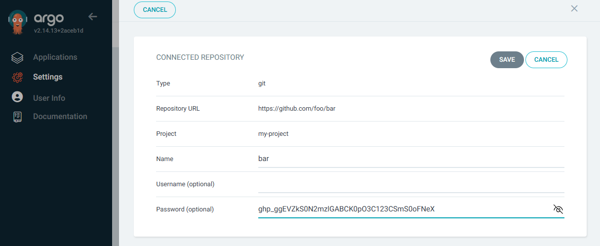Close the sliding panel with the X
This screenshot has height=246, width=600.
(574, 8)
